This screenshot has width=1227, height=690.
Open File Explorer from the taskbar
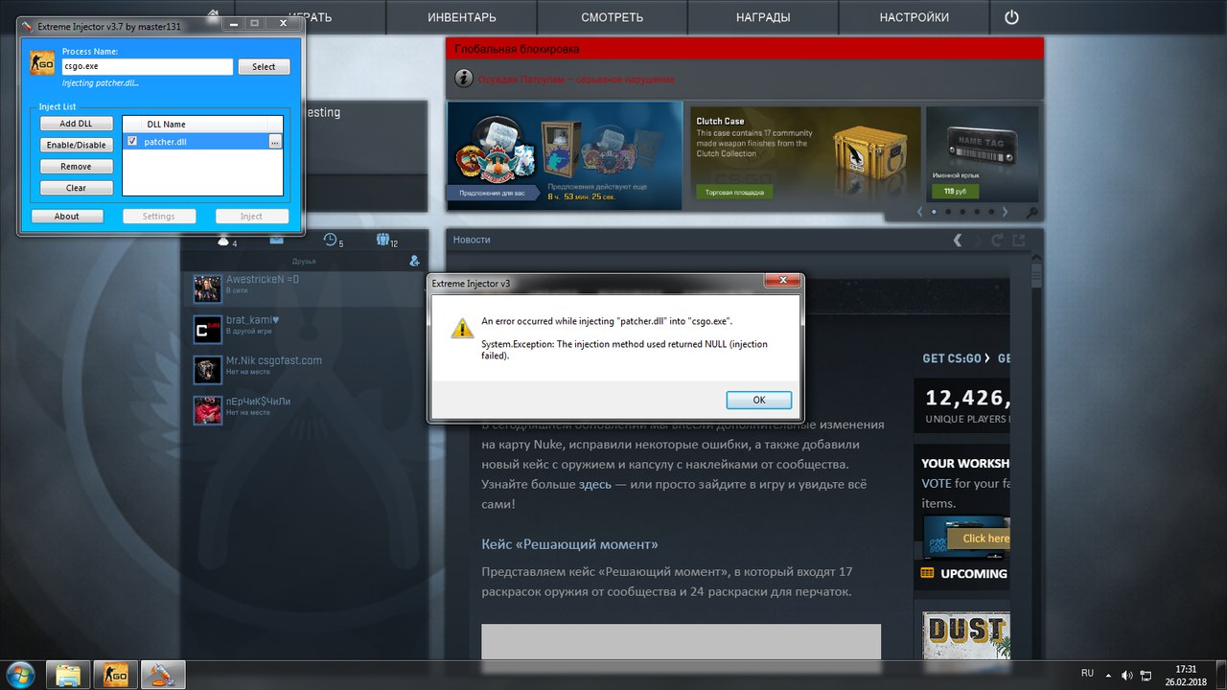point(68,675)
